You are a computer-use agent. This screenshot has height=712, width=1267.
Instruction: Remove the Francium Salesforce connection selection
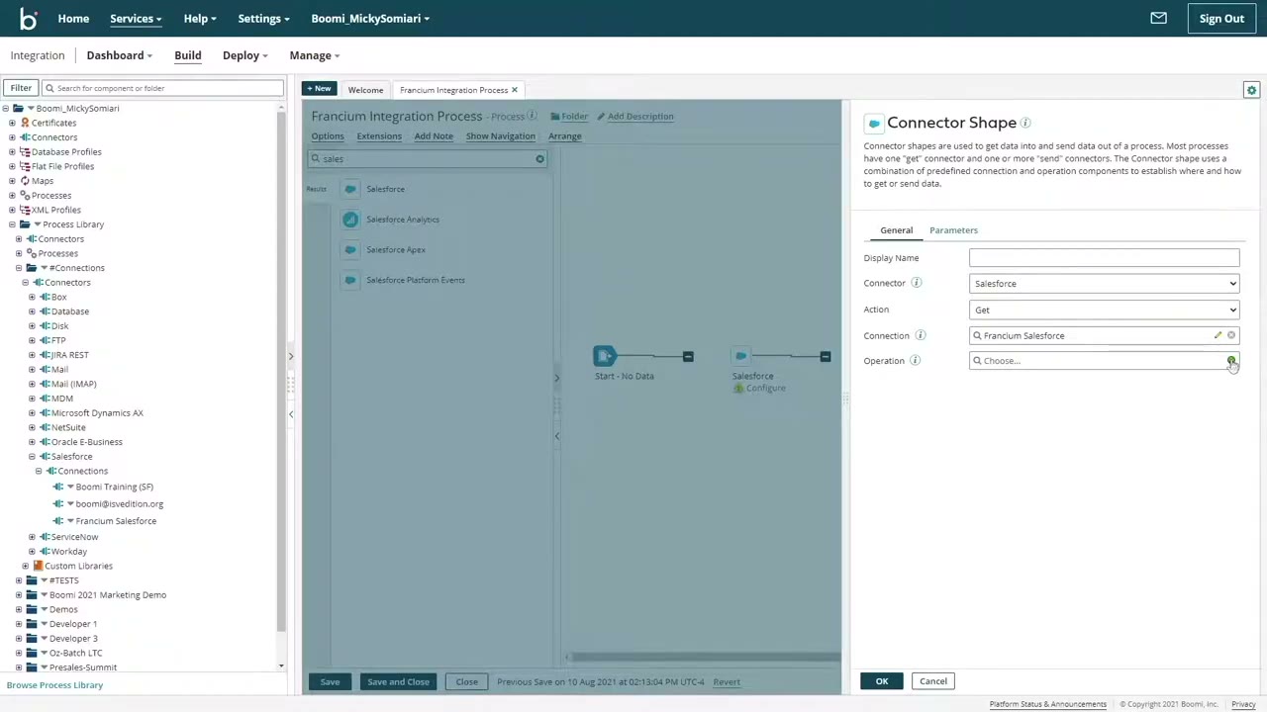pyautogui.click(x=1231, y=335)
